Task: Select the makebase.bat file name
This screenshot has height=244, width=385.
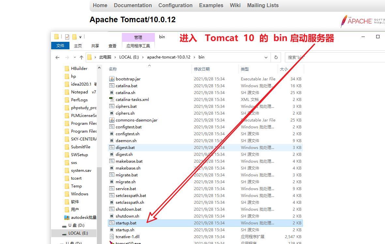Action: pos(129,161)
